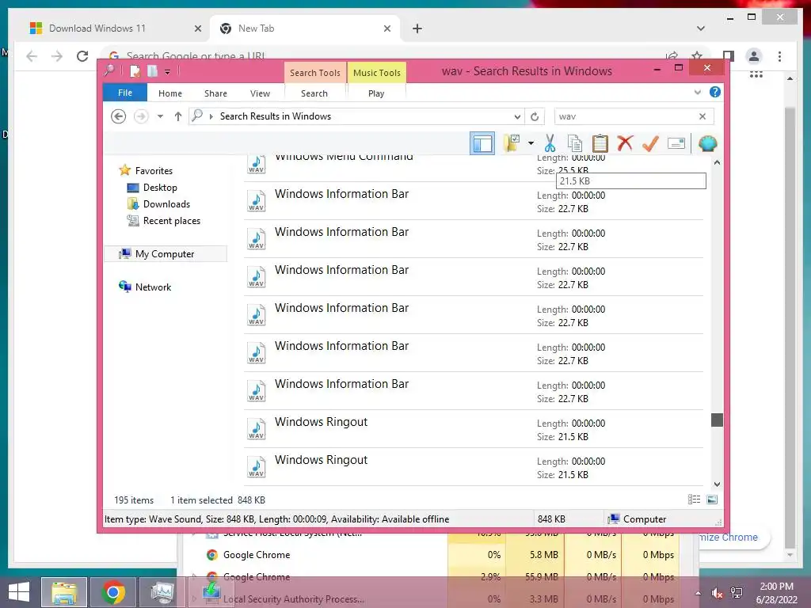Screen dimensions: 811x608
Task: Close the New Tab in Chrome
Action: 386,28
